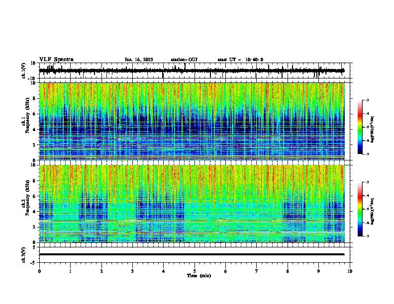The width and height of the screenshot is (394, 304).
Task: Click the time axis tick label 3
Action: coord(132,271)
